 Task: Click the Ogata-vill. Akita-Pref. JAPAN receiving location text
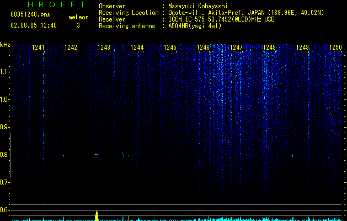point(246,13)
